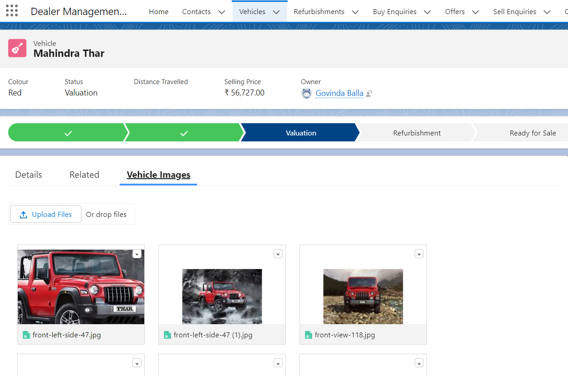Expand the Offers navigation dropdown arrow
This screenshot has width=568, height=376.
[x=476, y=12]
